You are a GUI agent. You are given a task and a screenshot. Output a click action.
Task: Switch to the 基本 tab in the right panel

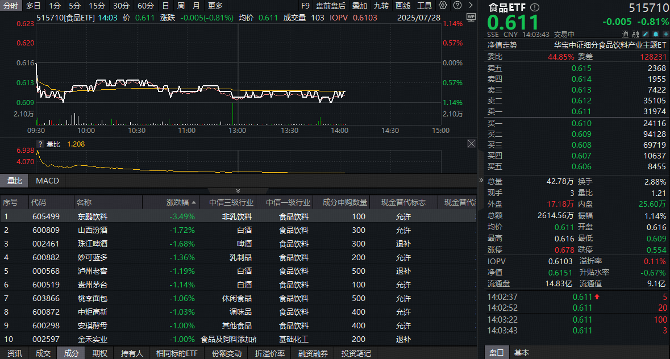(x=522, y=353)
